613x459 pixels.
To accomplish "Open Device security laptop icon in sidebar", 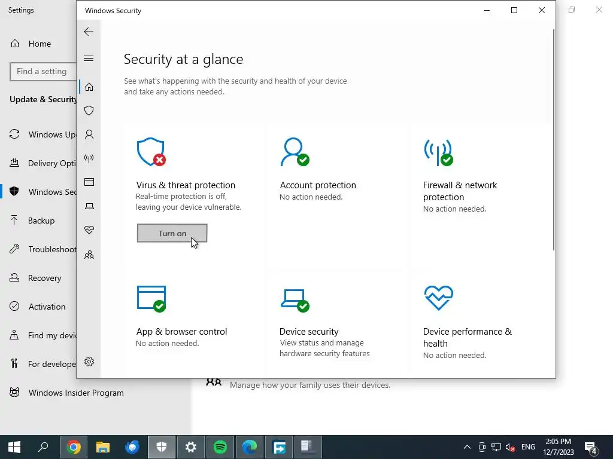I will pyautogui.click(x=89, y=206).
